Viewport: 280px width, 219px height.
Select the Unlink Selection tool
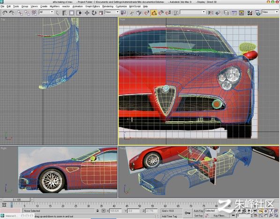(x=27, y=13)
